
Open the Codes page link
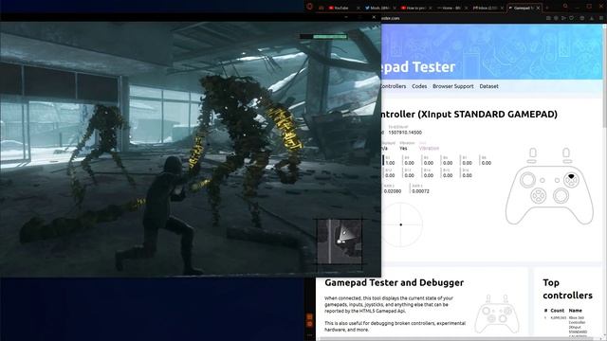[419, 86]
